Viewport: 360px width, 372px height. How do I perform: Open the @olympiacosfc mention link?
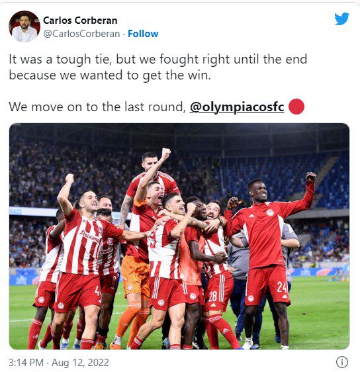point(237,107)
